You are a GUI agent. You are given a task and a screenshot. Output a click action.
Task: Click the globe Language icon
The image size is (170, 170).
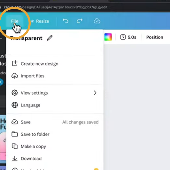tap(15, 105)
